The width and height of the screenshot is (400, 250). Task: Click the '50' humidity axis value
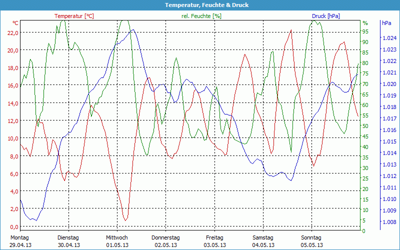click(x=365, y=126)
